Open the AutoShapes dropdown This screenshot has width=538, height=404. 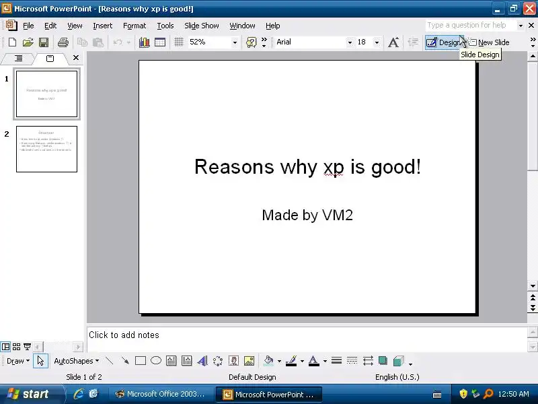(x=76, y=361)
